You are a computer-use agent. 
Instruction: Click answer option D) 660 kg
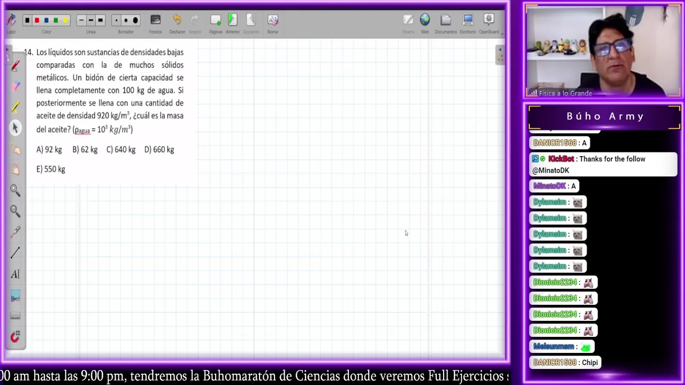coord(159,150)
